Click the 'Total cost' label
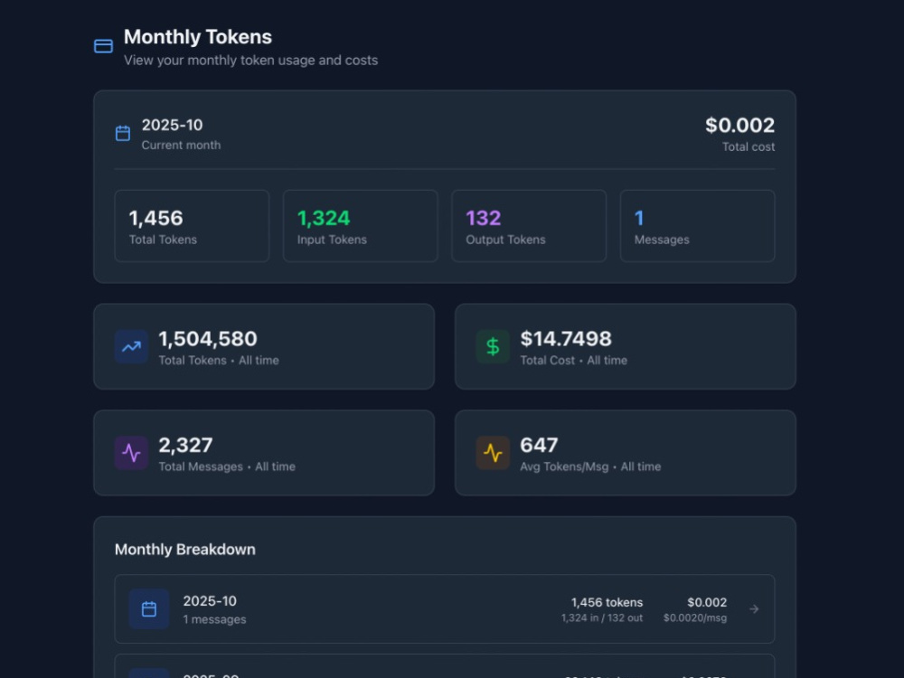This screenshot has height=678, width=904. coord(749,147)
